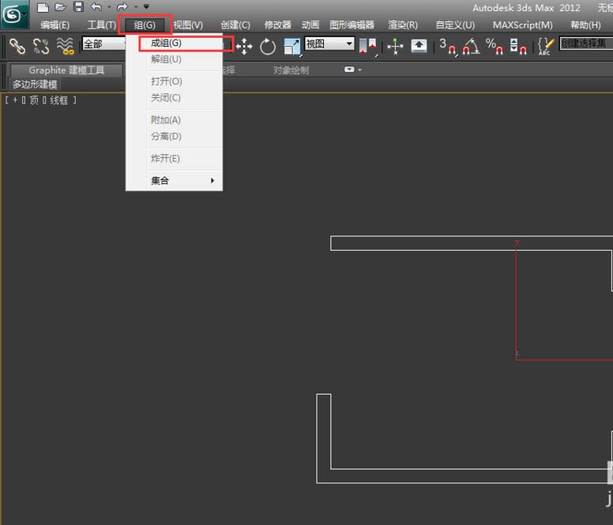Image resolution: width=613 pixels, height=525 pixels.
Task: Expand the quick access toolbar customize arrow
Action: tap(146, 6)
